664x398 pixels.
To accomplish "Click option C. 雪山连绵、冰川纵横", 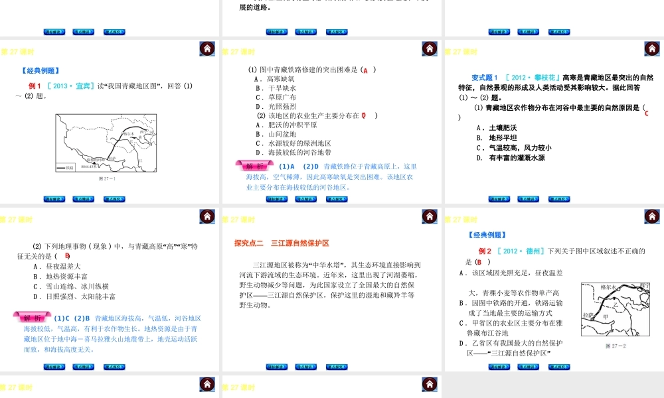I will [71, 287].
